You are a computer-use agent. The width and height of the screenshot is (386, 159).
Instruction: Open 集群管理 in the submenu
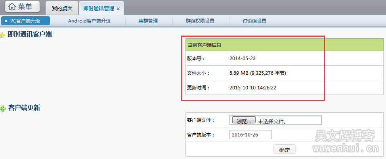point(148,21)
